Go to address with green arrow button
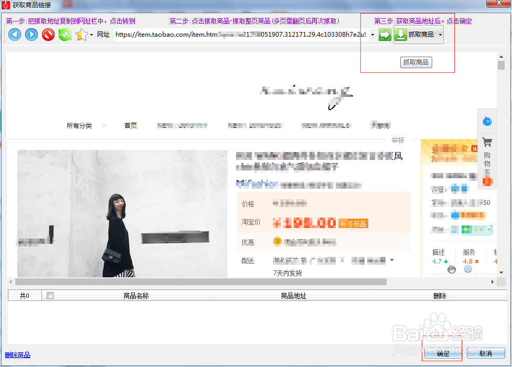Viewport: 512px width, 367px height. coord(385,35)
